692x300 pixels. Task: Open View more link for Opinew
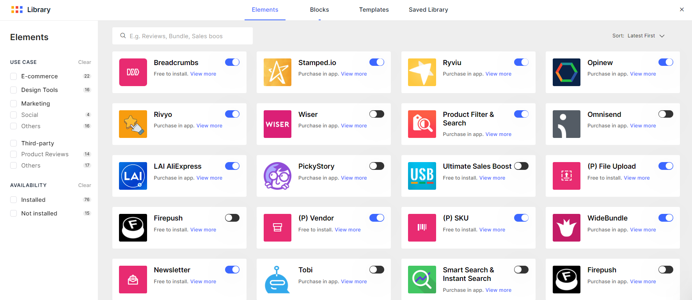click(x=643, y=74)
